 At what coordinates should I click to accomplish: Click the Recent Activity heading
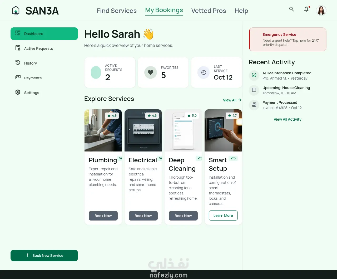click(x=272, y=62)
